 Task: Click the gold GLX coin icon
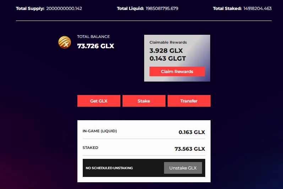[x=64, y=42]
